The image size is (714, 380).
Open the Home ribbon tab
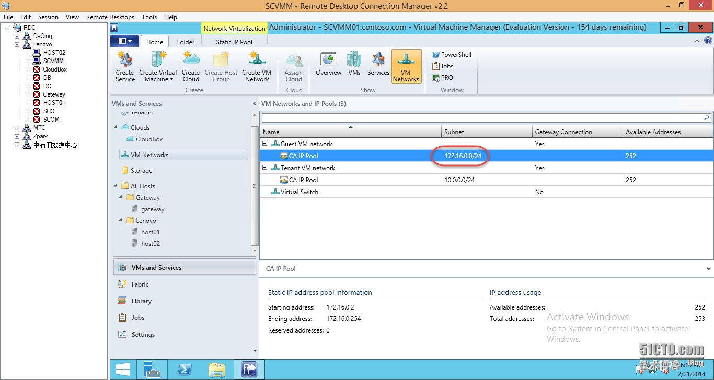[154, 42]
